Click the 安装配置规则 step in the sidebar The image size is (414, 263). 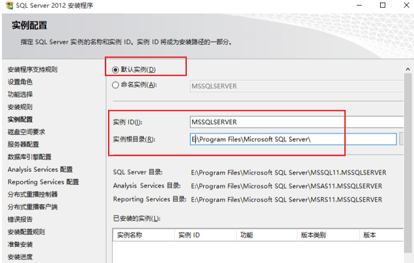(x=27, y=232)
